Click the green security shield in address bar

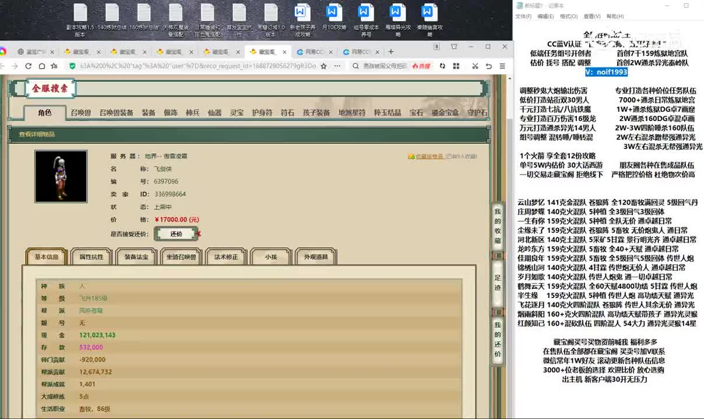pos(73,66)
